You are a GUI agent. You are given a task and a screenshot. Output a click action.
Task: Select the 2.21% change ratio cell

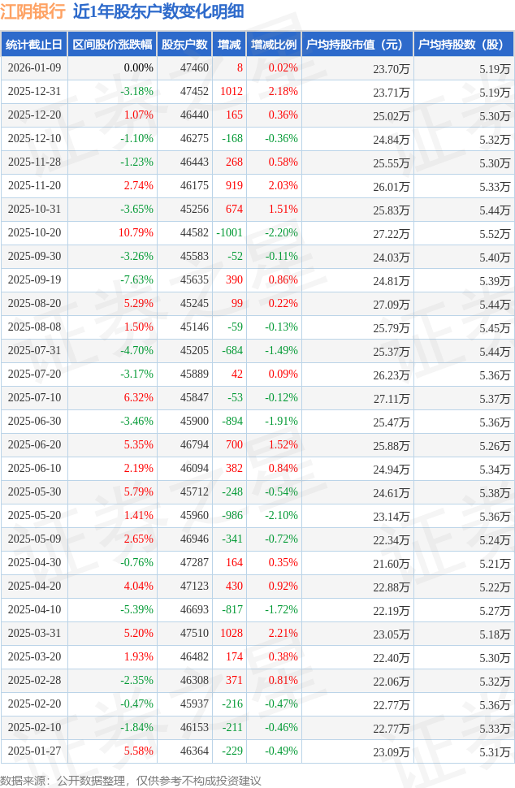pyautogui.click(x=283, y=634)
